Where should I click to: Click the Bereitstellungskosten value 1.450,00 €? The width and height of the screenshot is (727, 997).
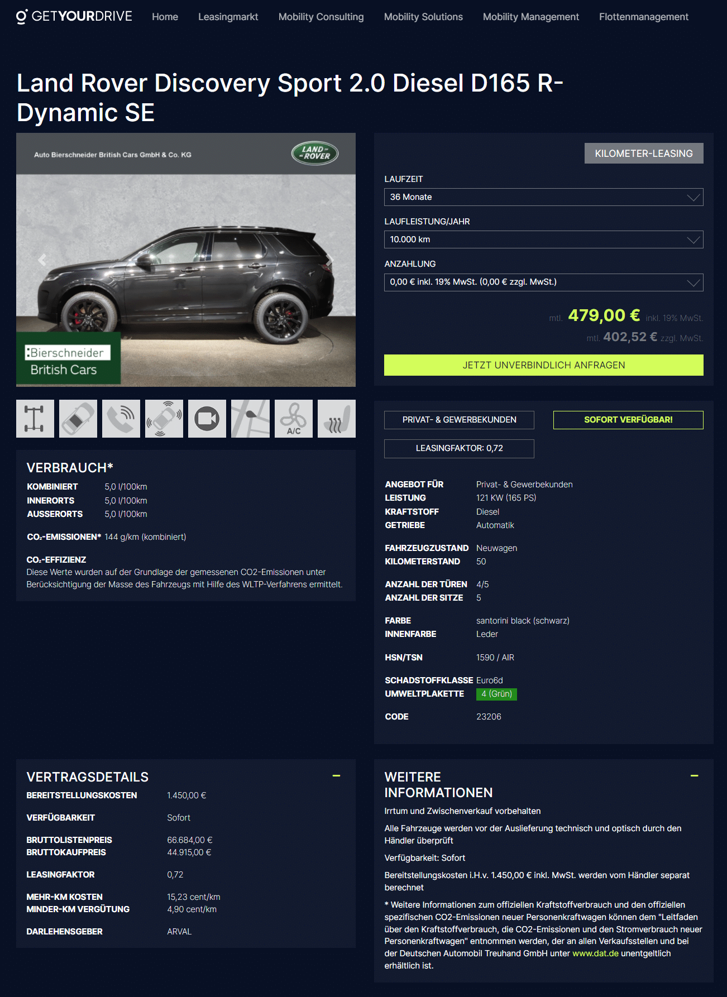click(x=186, y=795)
